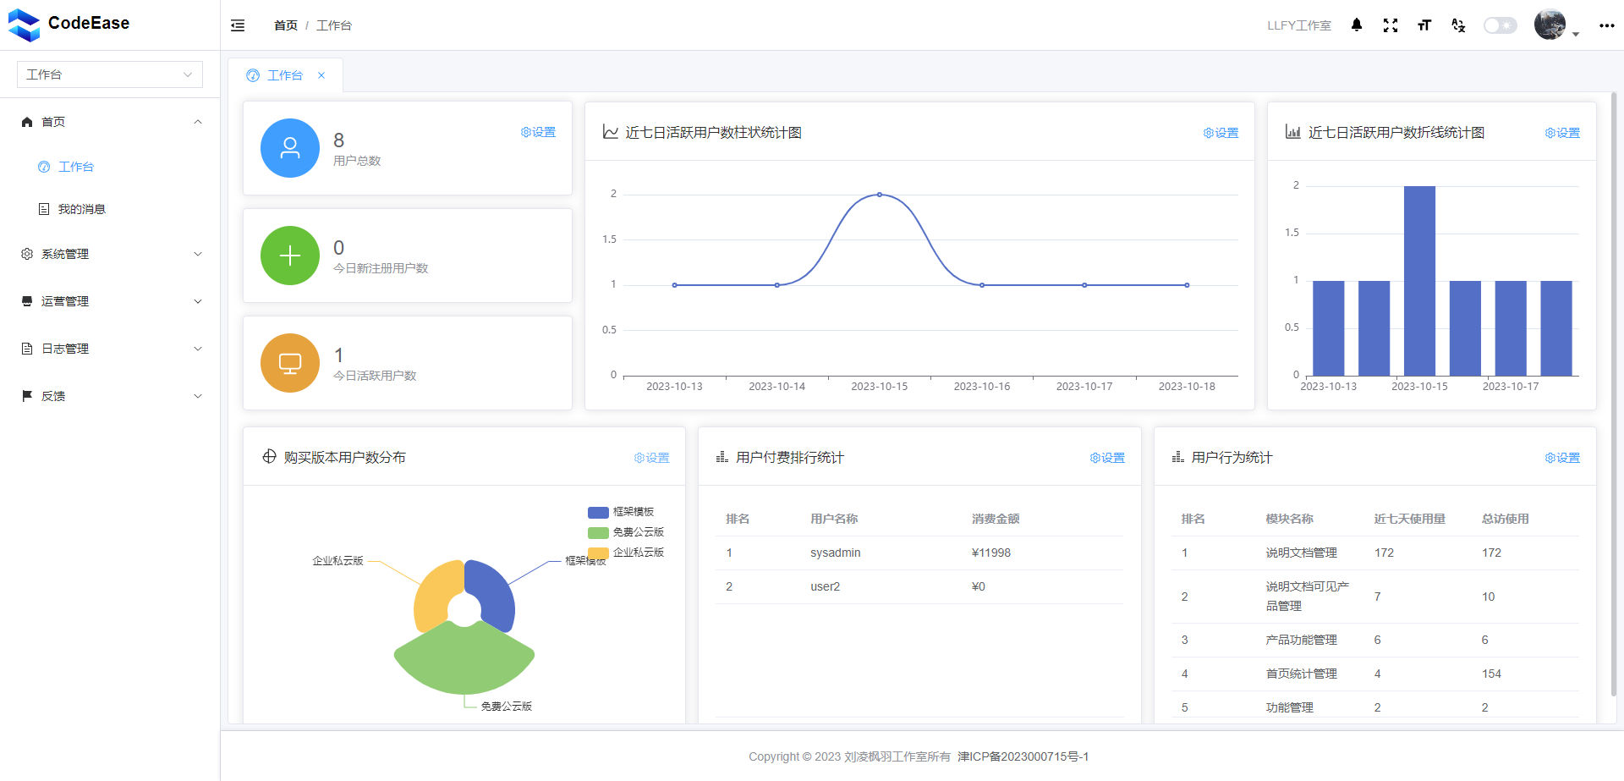Click the 津ICP备2023000715号-1 footer link
1624x781 pixels.
coord(1023,756)
